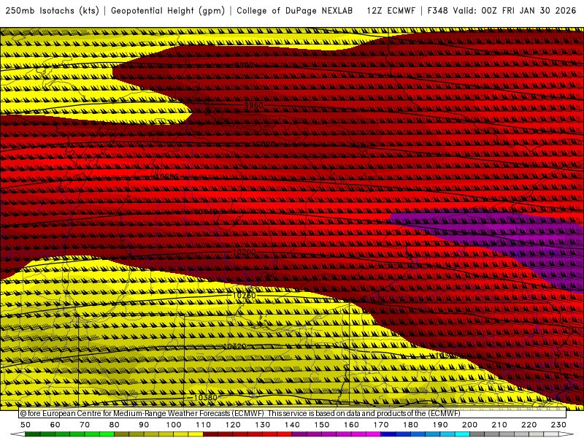This screenshot has height=438, width=584.
Task: Click the '160' legend scale value
Action: tap(351, 425)
